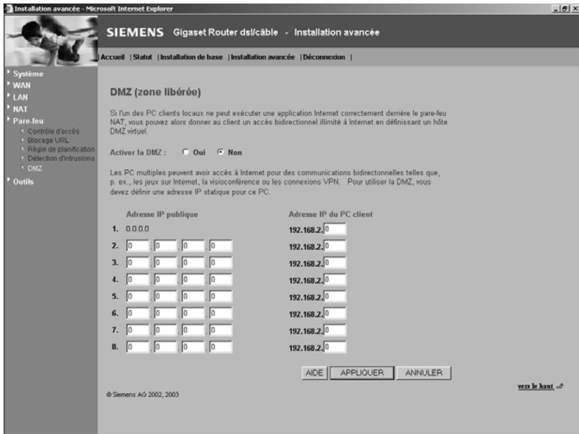Click second public IP octet in row 7
579x434 pixels.
coord(165,330)
